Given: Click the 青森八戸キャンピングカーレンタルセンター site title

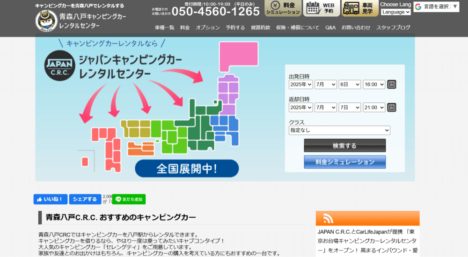Looking at the screenshot, I should pos(93,21).
